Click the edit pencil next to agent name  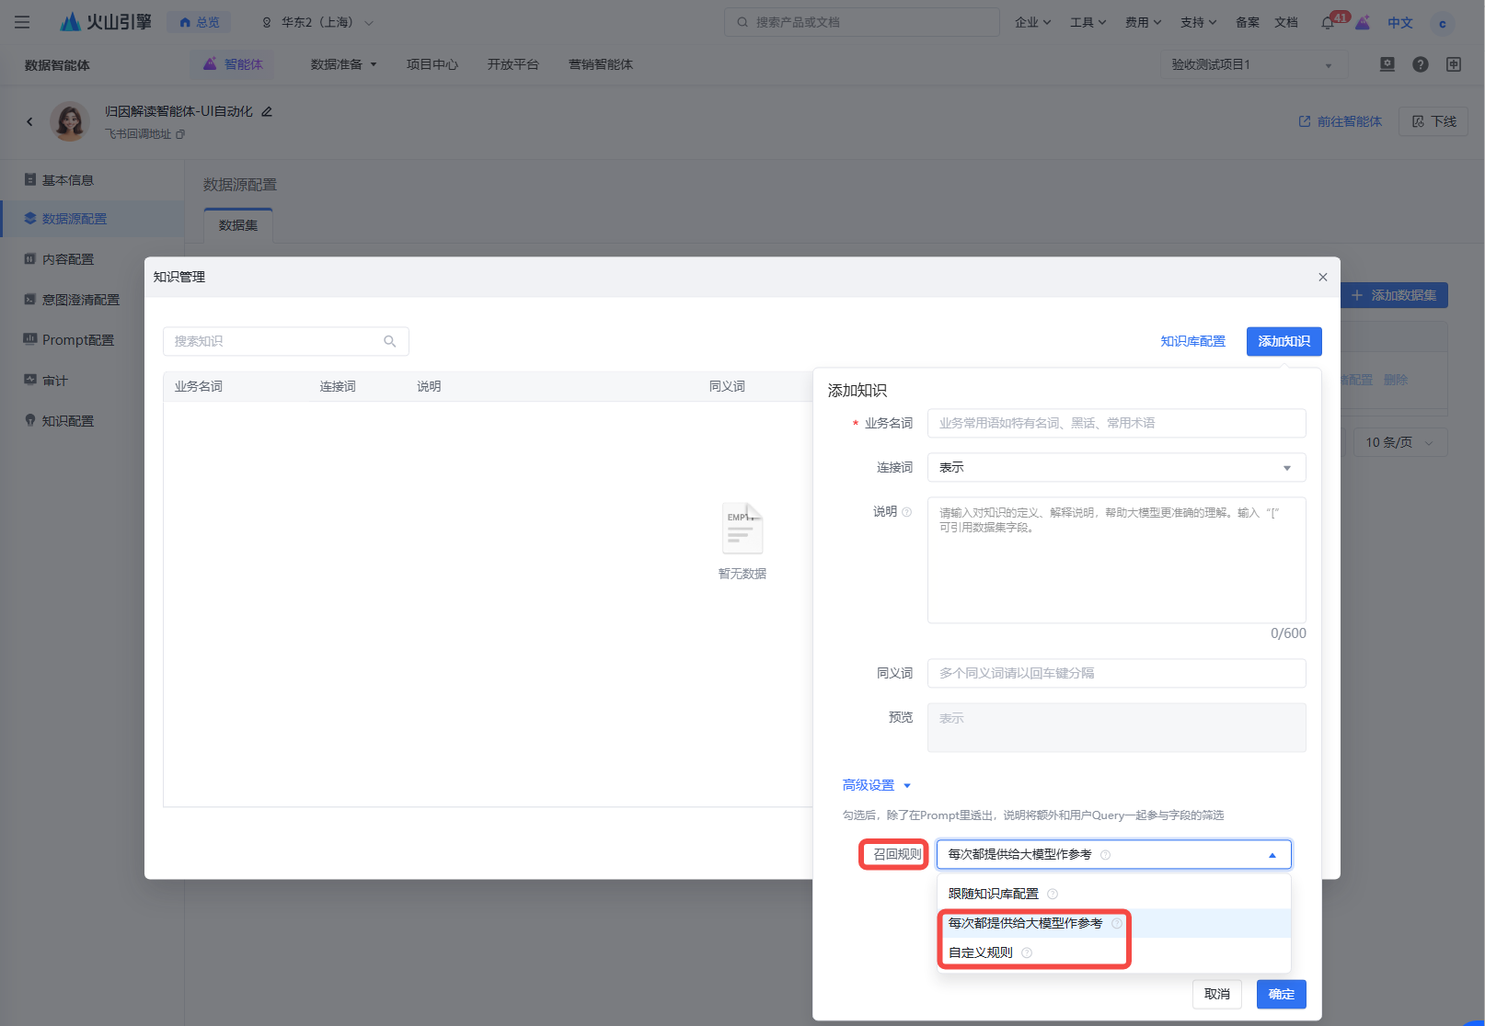267,111
